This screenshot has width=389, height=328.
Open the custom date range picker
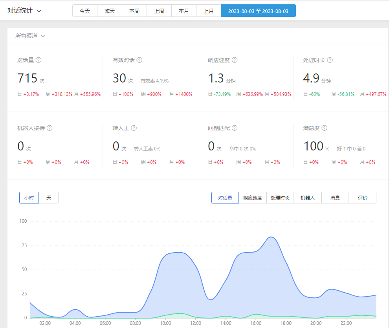tap(258, 11)
